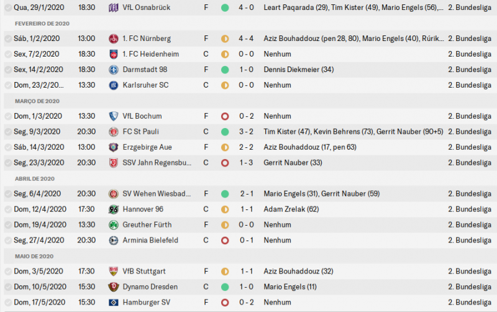Click the VfL Bochum crest icon

113,116
